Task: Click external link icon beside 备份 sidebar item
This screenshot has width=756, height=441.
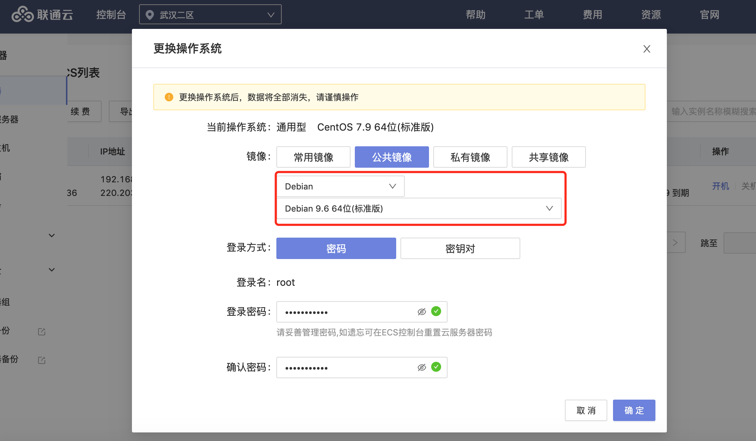Action: 42,360
